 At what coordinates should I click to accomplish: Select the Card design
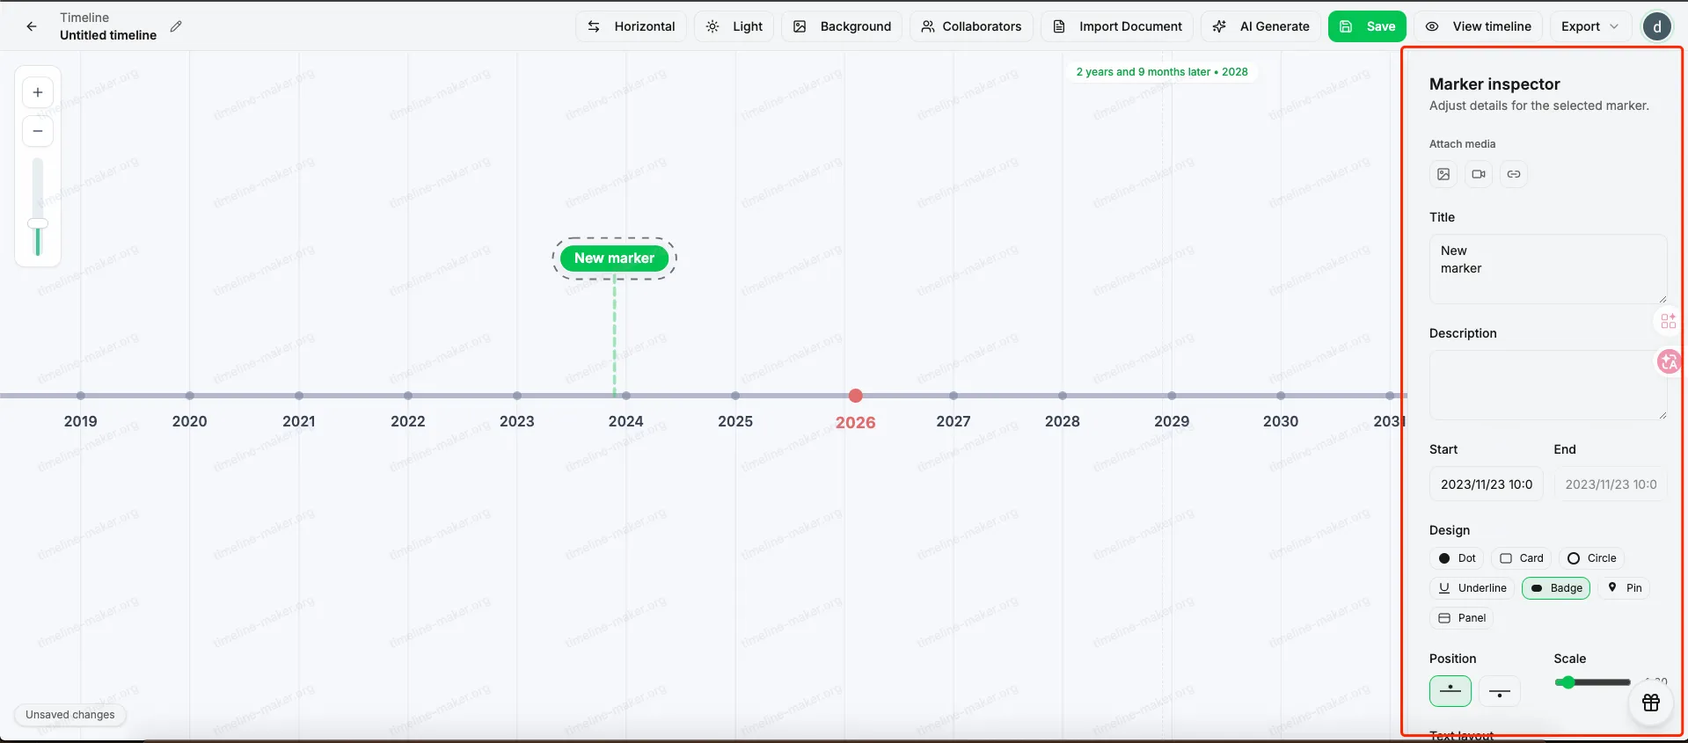coord(1522,558)
